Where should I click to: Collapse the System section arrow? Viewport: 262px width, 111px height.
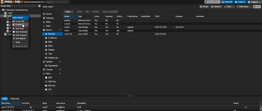pos(60,30)
